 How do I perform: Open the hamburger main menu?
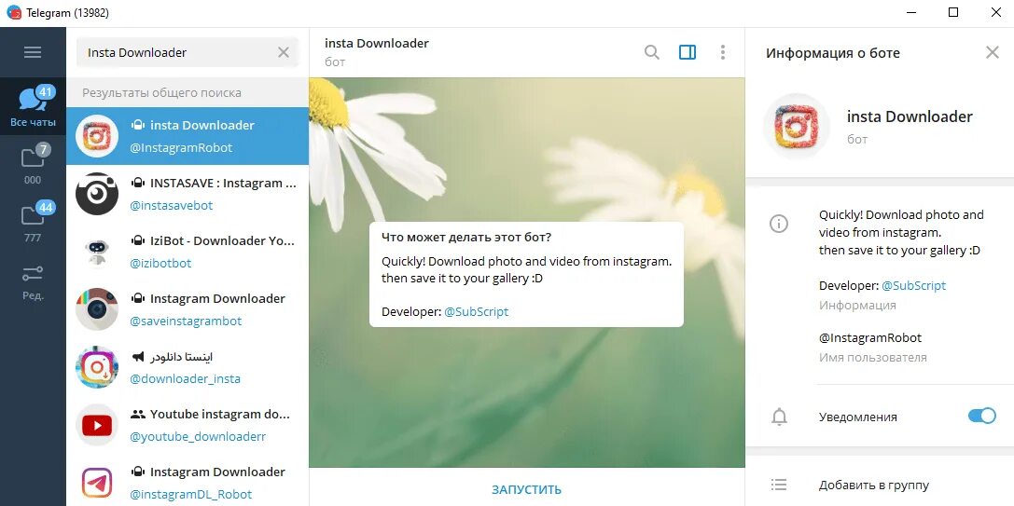[x=33, y=52]
